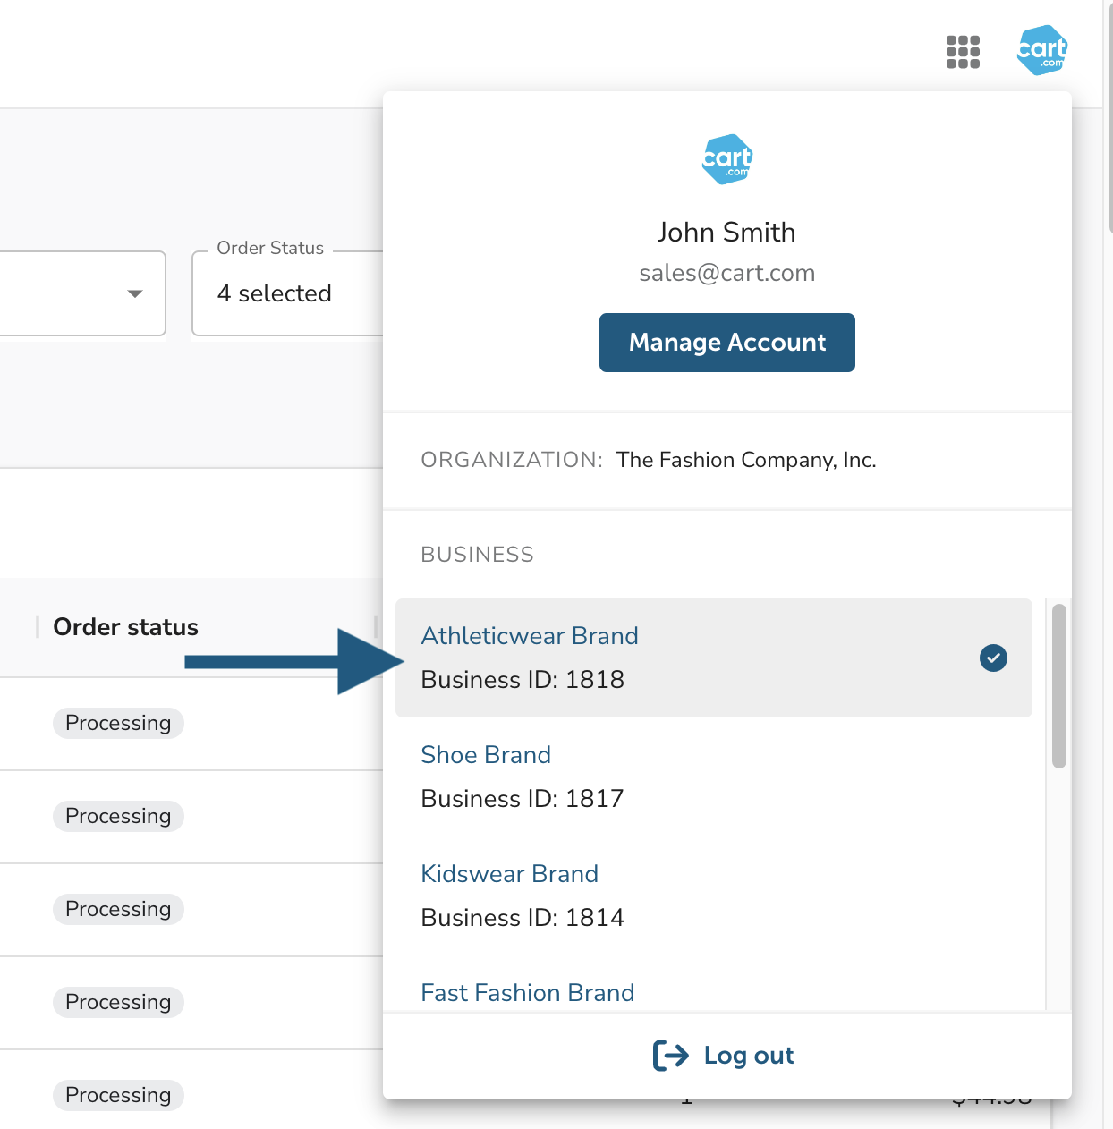Click the Cart.com profile avatar in header
This screenshot has height=1129, width=1113.
coord(1042,50)
